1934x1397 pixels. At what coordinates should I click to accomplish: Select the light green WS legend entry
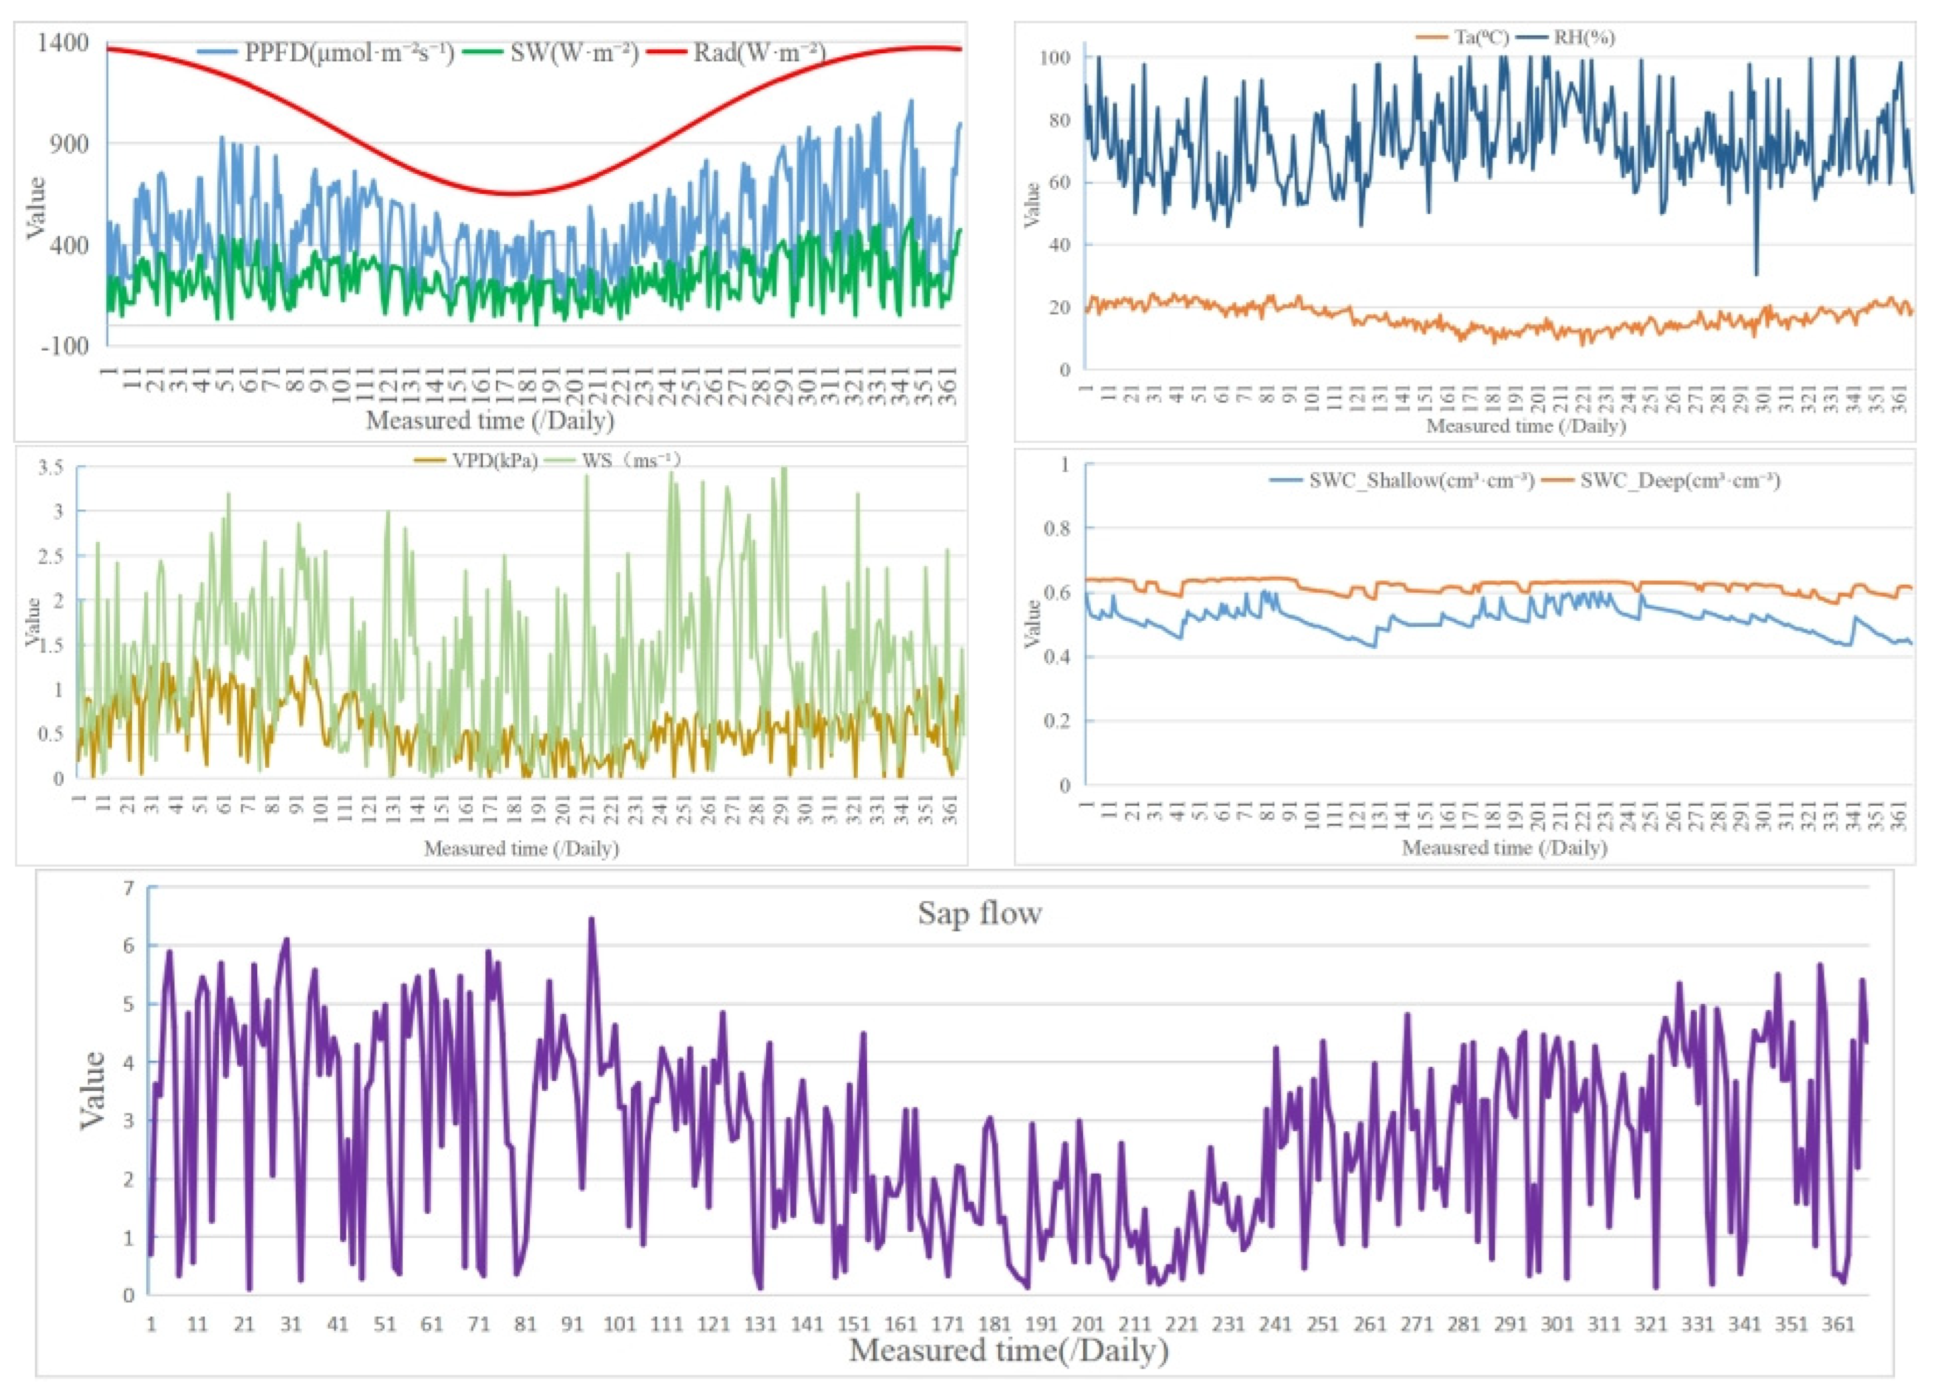coord(631,461)
